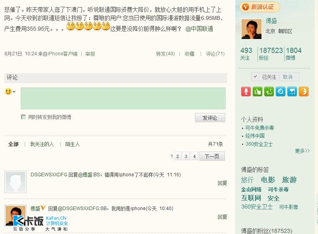318x234 pixels.
Task: Reply to 傅盛's comment via 回复
Action: tap(222, 217)
